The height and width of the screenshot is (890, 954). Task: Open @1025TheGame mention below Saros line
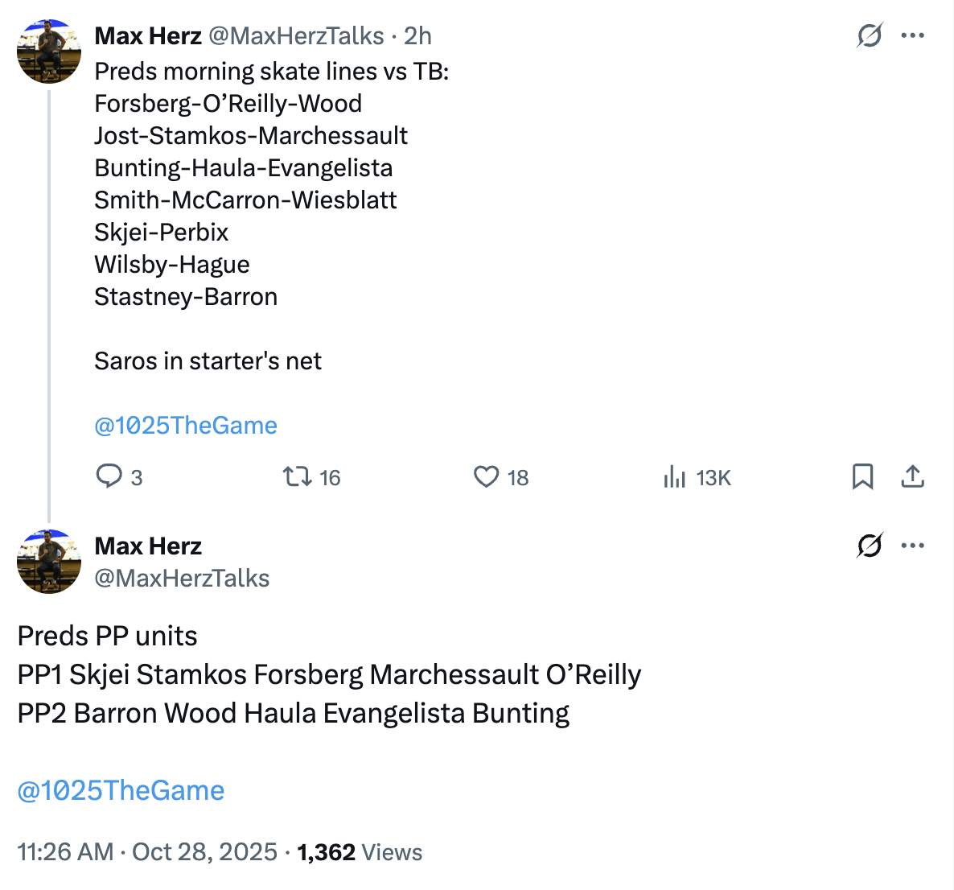point(186,425)
